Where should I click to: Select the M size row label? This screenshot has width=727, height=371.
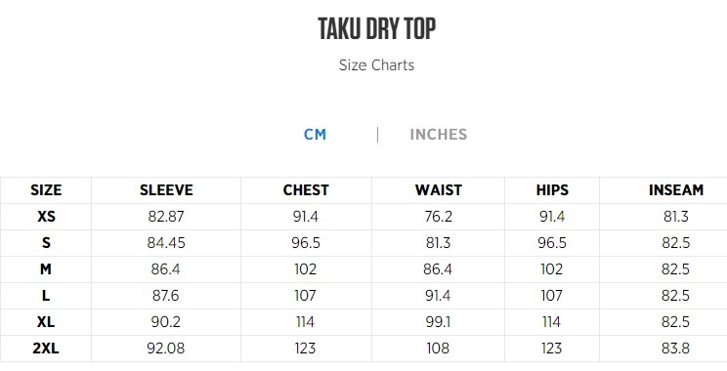pos(46,269)
